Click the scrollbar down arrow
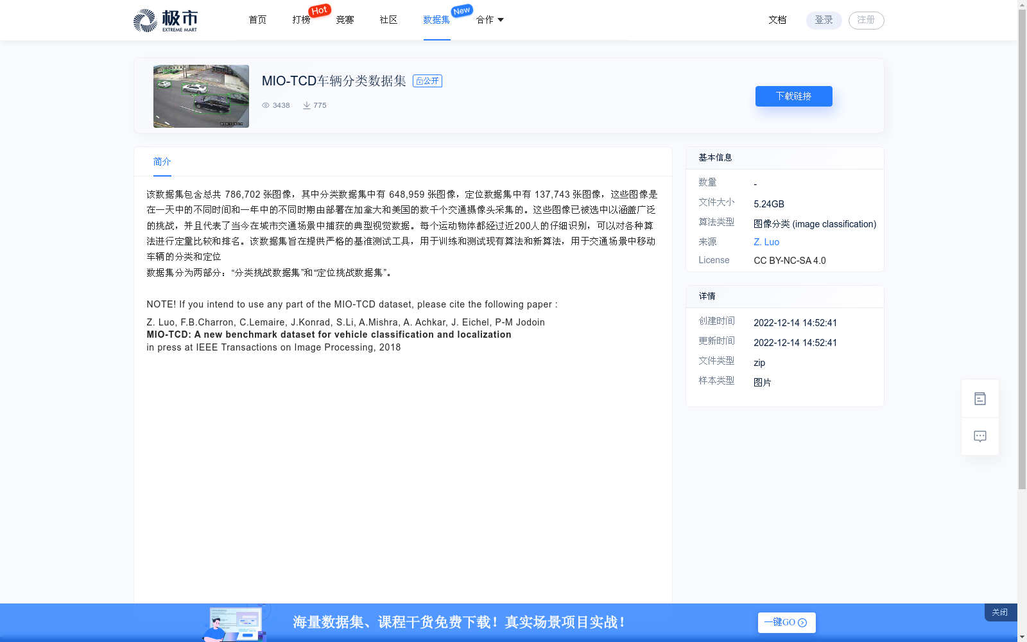Screen dimensions: 1027x642 coord(1022,637)
